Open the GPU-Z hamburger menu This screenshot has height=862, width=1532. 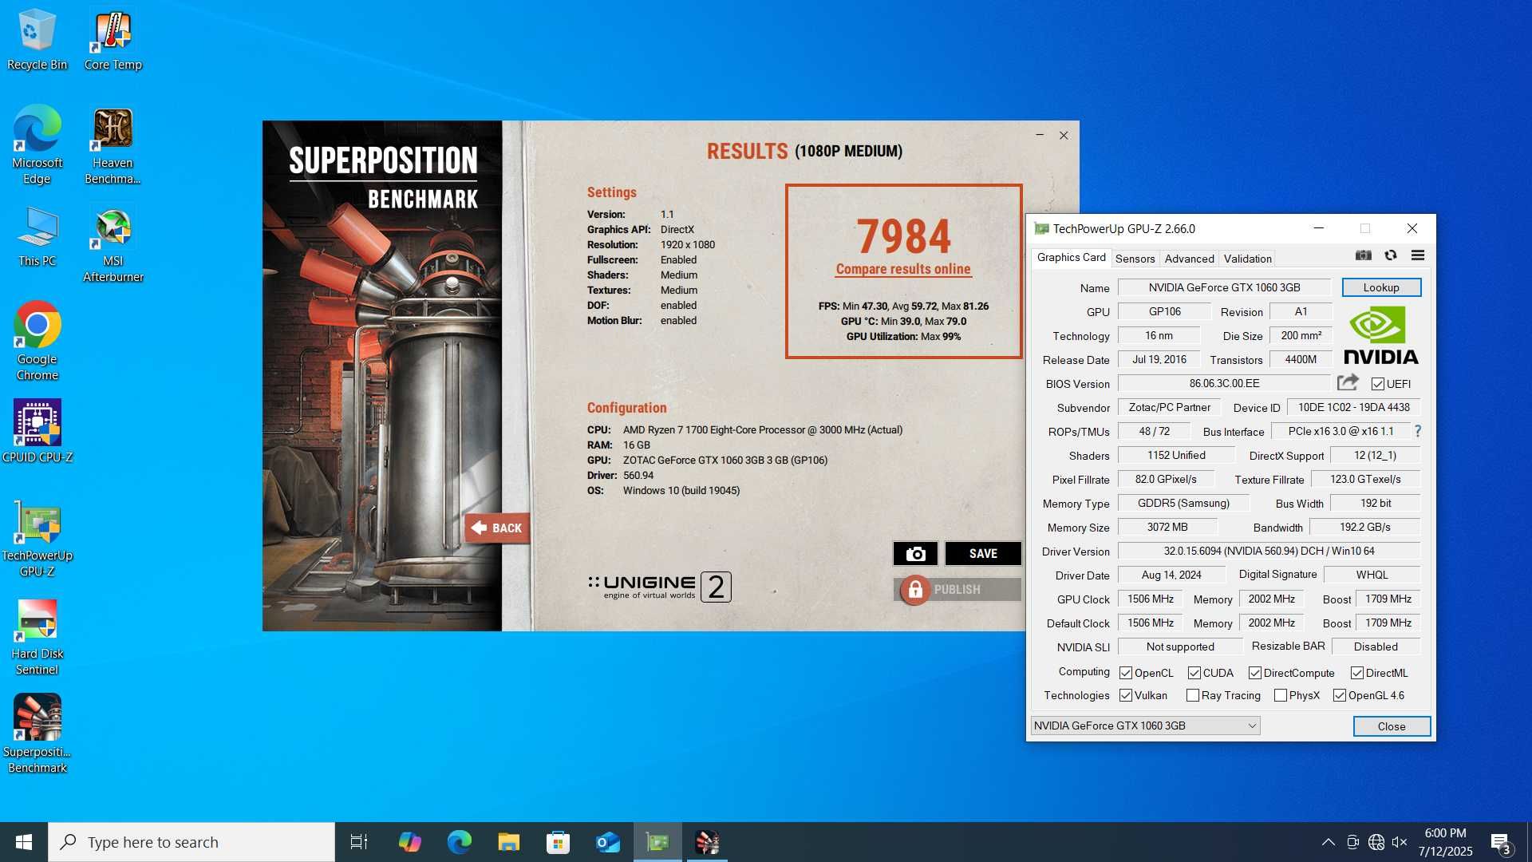click(x=1418, y=255)
